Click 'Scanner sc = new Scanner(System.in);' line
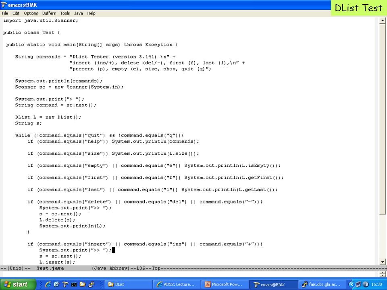 (x=69, y=87)
